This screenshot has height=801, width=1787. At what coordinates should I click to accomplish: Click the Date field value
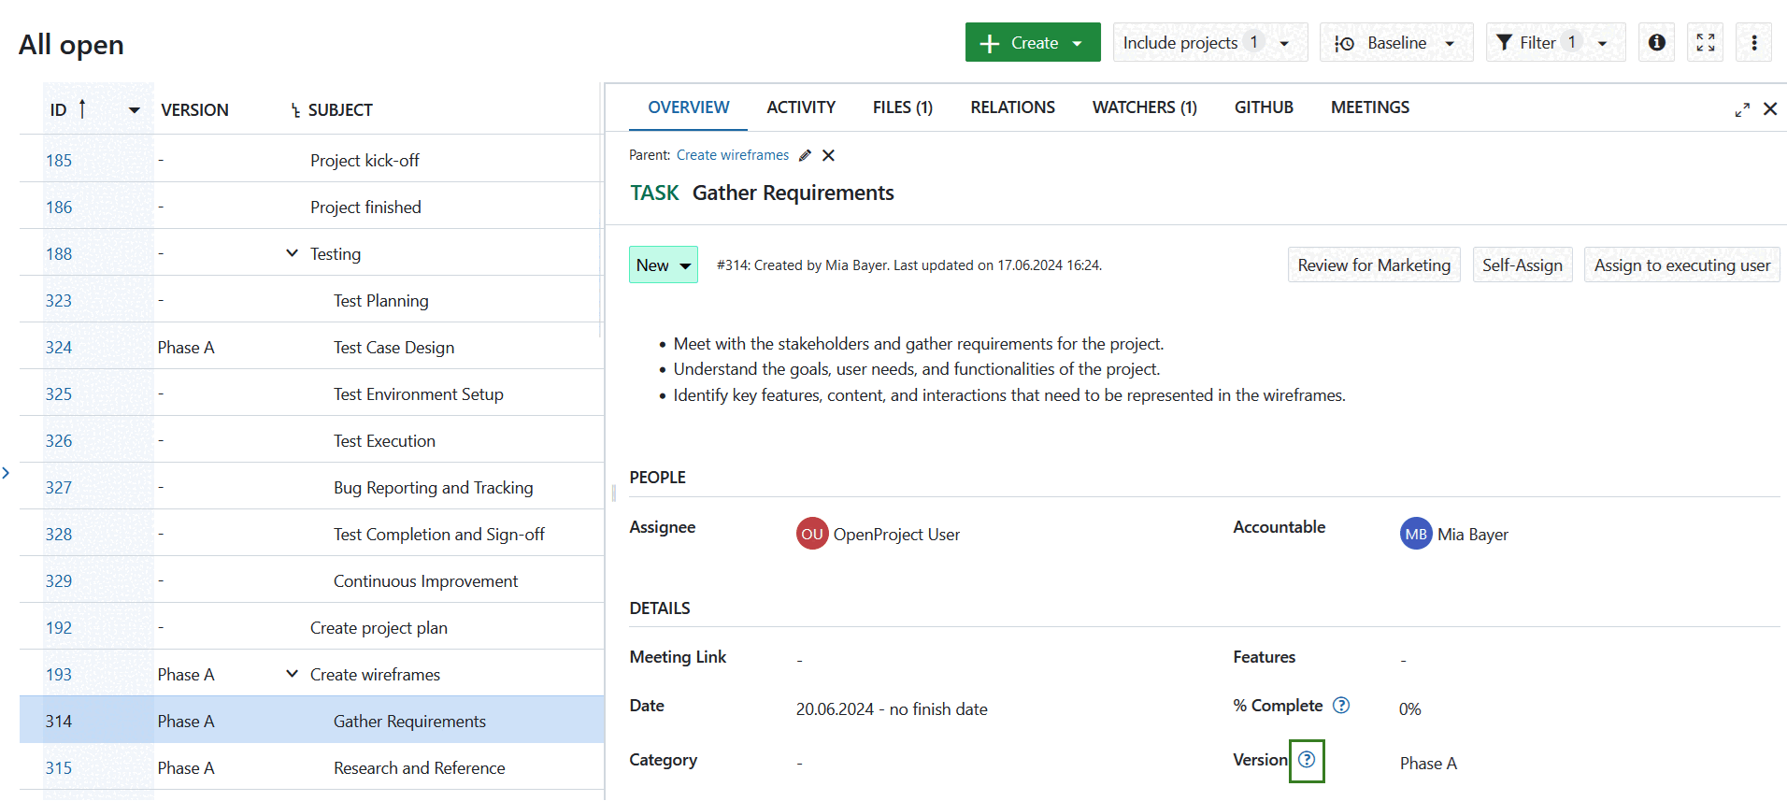coord(891,709)
